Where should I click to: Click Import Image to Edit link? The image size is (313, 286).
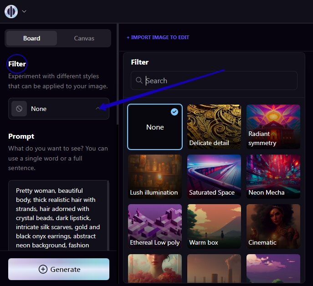click(158, 37)
